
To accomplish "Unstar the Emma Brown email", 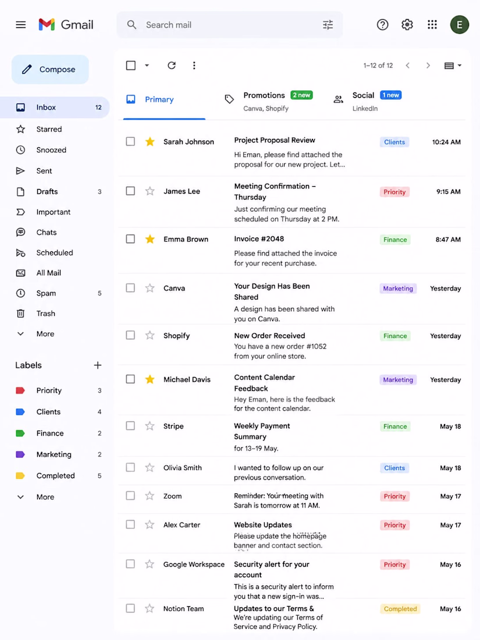I will [x=150, y=239].
